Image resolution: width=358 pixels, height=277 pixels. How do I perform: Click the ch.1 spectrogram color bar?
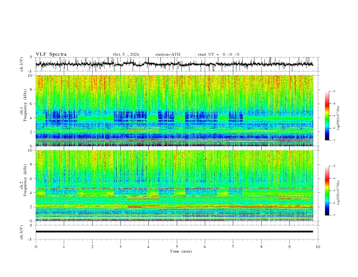click(x=327, y=115)
